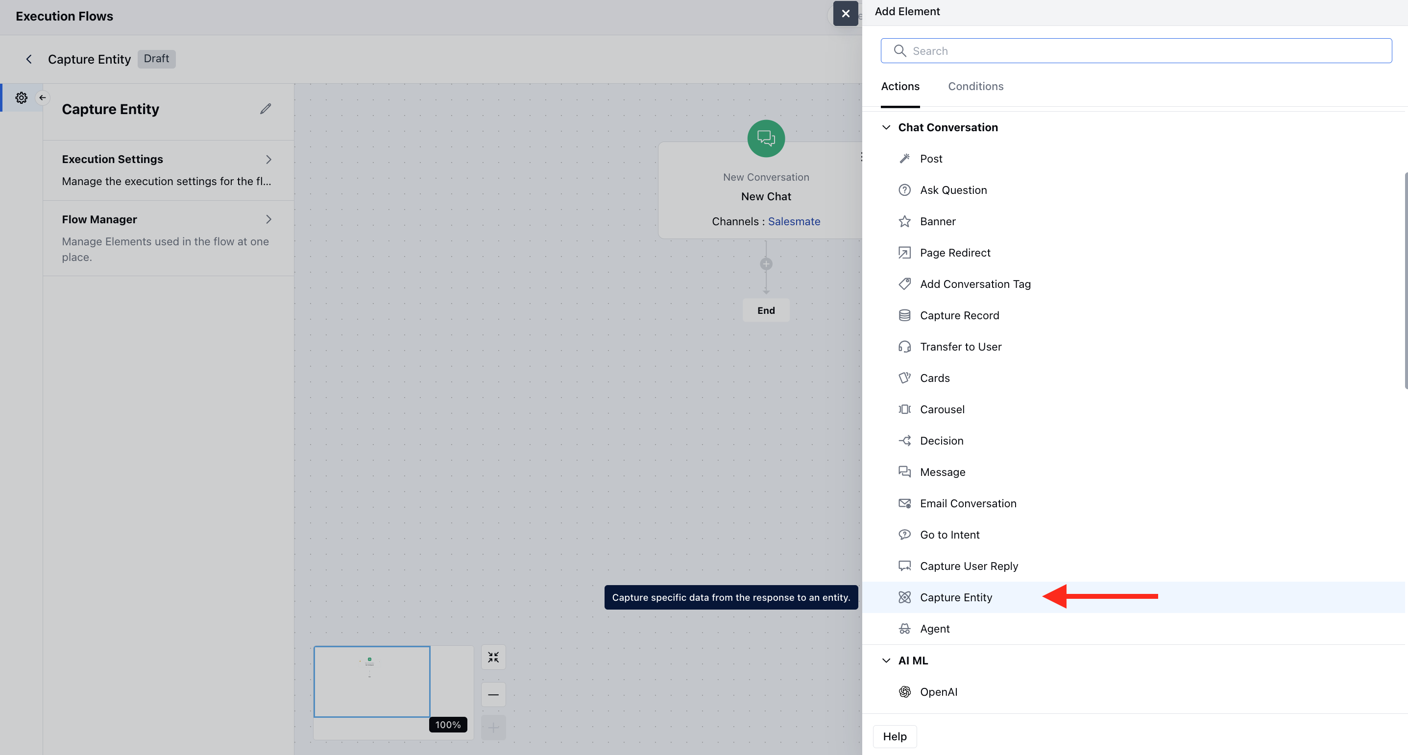Click the "Go to Intent" label
This screenshot has width=1408, height=755.
(949, 535)
